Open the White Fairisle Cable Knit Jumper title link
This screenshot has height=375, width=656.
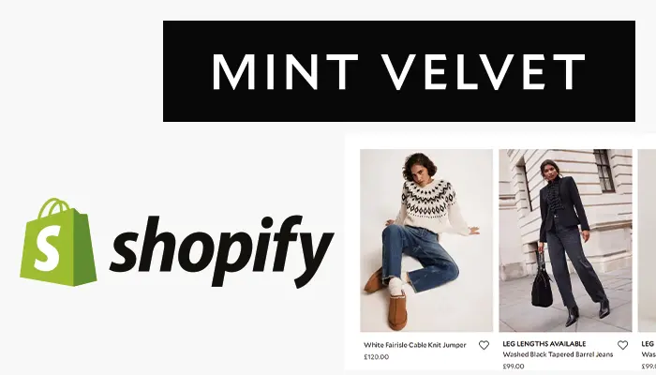[x=414, y=345]
